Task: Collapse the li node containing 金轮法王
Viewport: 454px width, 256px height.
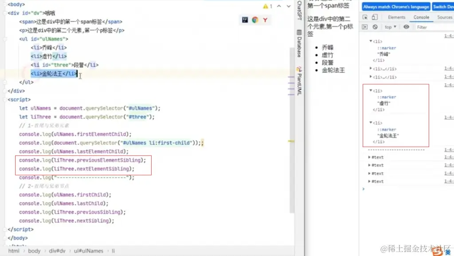Action: (x=371, y=123)
